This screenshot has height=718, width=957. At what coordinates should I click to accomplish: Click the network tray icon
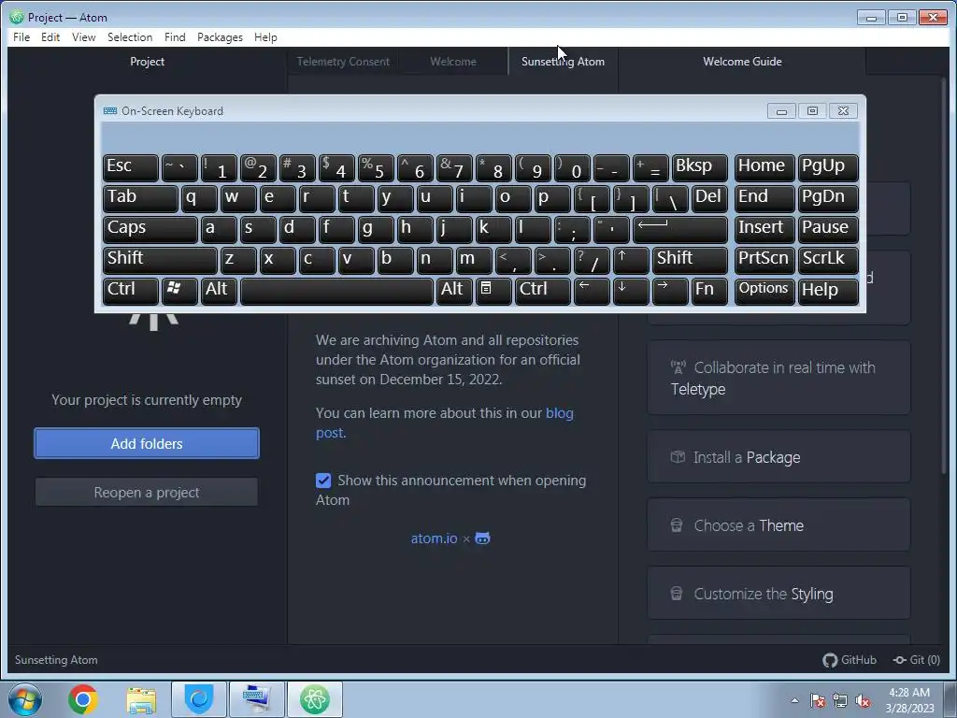(840, 700)
